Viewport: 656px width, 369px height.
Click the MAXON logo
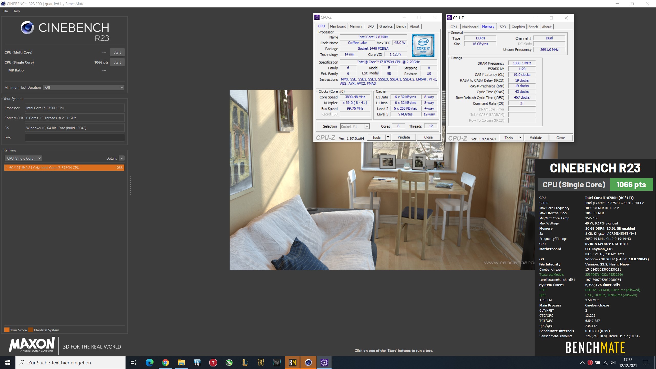(32, 345)
